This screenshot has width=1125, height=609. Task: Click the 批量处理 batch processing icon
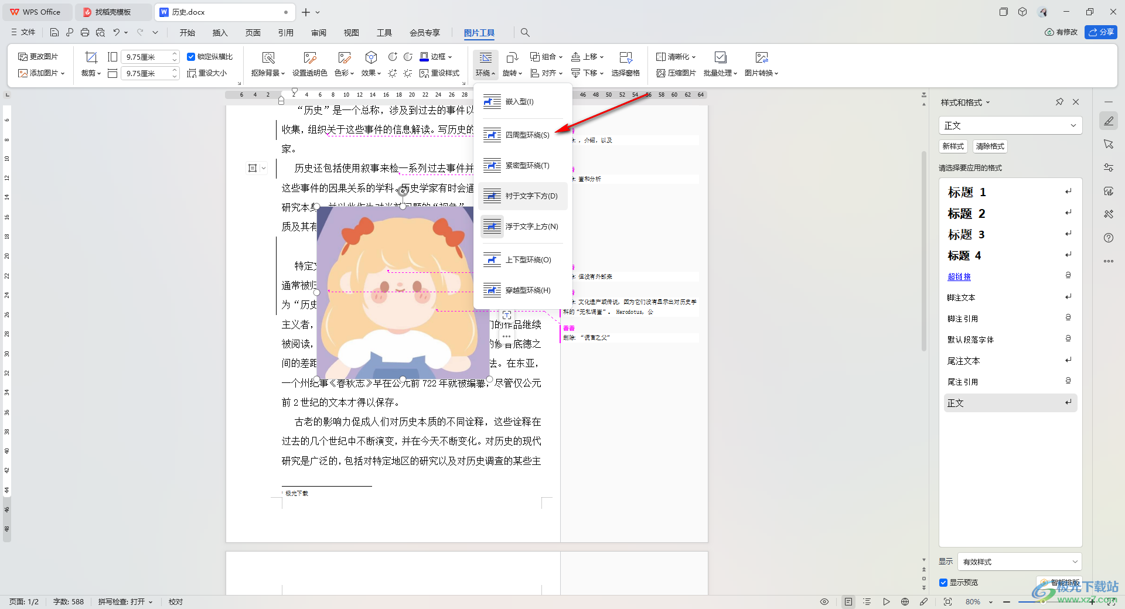(x=721, y=57)
